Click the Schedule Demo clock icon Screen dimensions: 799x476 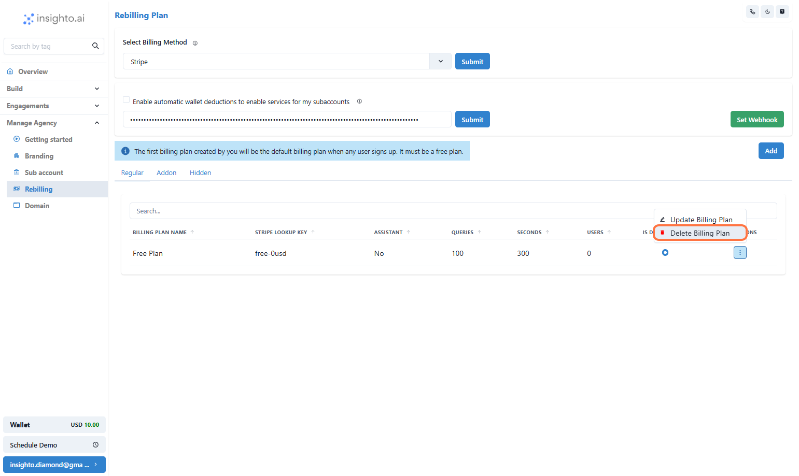[x=95, y=445]
